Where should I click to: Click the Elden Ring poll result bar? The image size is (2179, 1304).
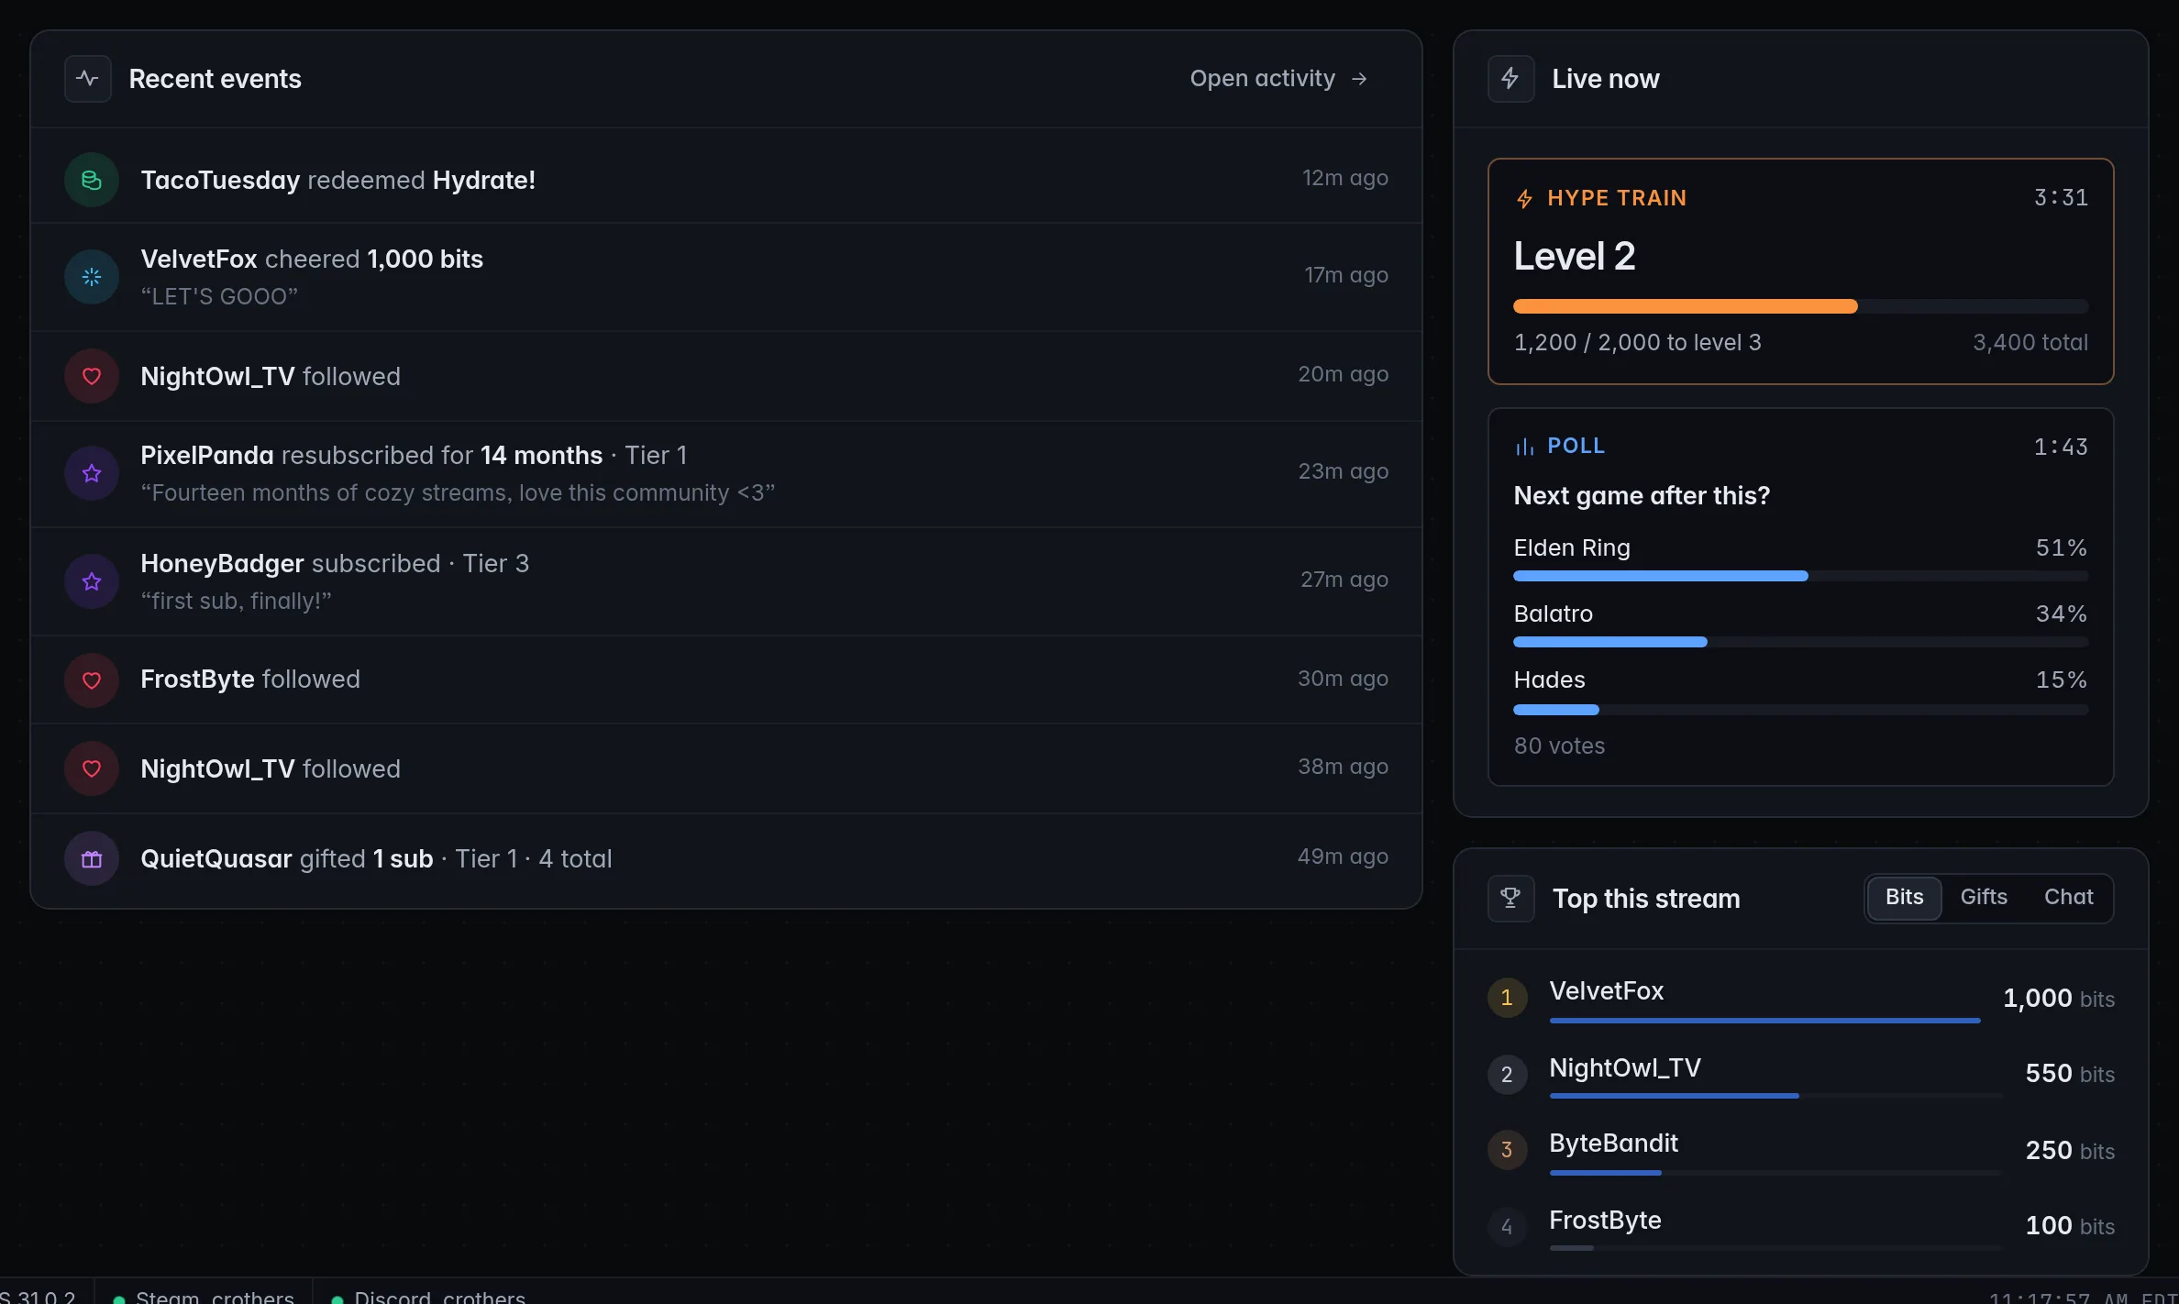1801,576
